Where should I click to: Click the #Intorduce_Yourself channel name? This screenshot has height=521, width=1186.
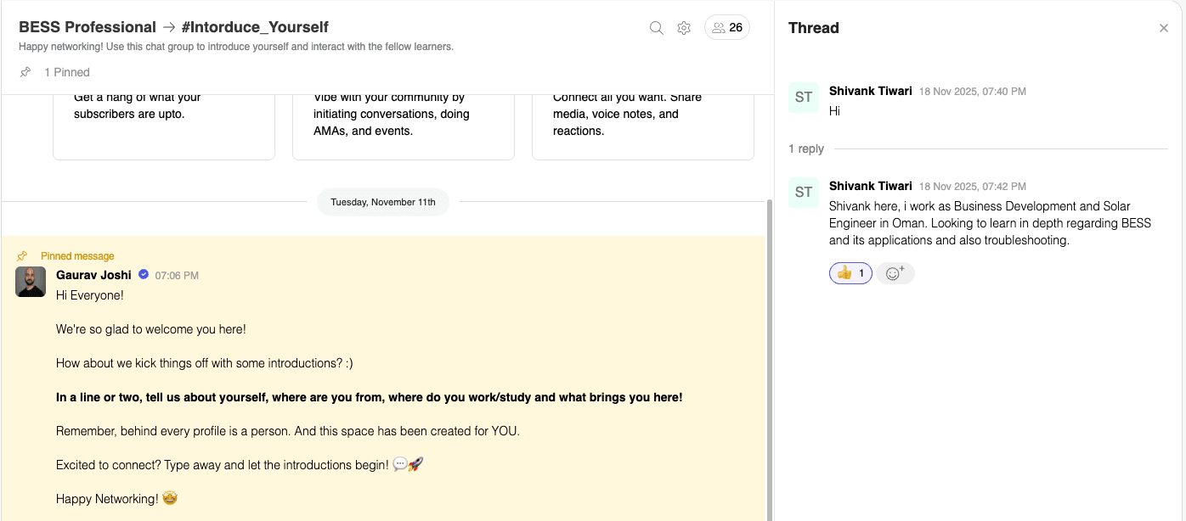(255, 27)
